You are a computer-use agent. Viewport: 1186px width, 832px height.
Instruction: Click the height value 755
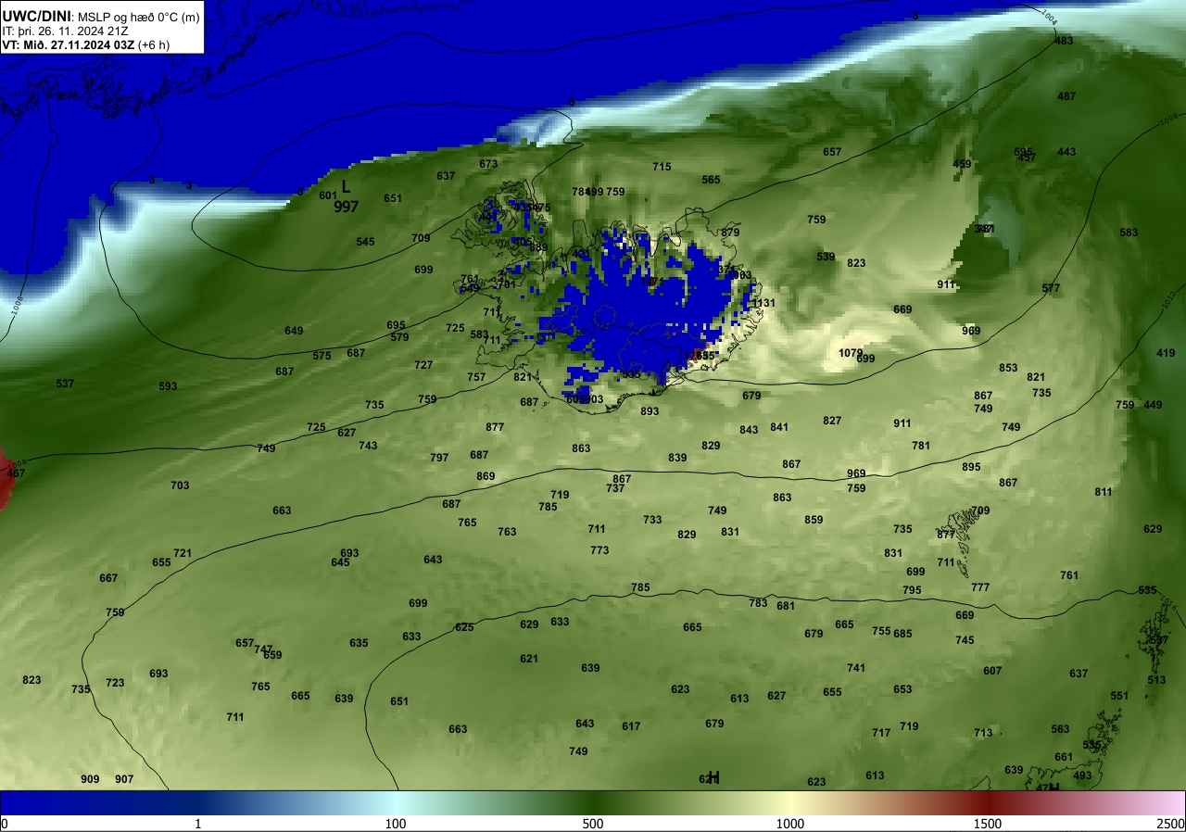click(881, 631)
